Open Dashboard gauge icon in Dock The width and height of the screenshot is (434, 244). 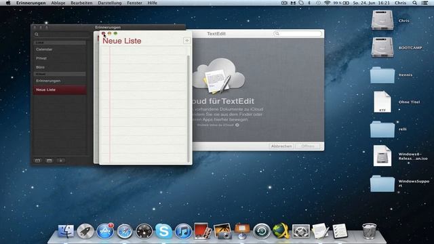coord(144,231)
